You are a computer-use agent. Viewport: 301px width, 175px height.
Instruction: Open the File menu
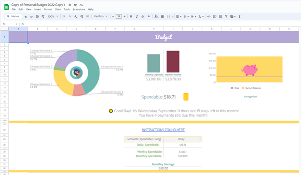(14, 10)
